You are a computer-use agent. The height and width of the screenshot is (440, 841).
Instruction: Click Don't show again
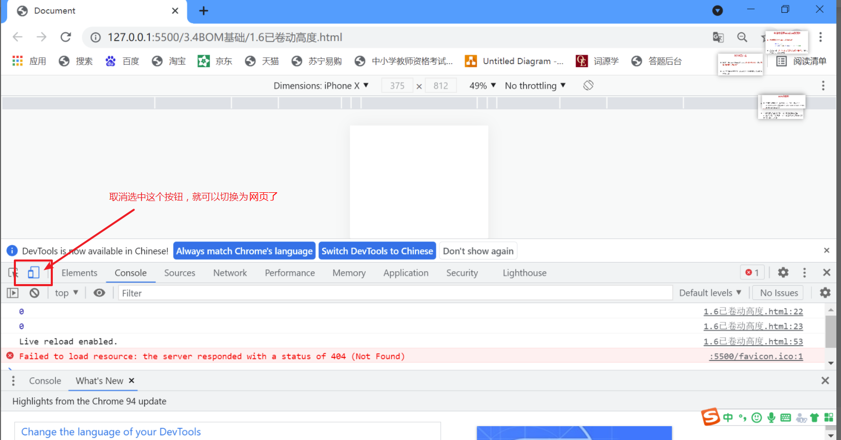(x=478, y=251)
